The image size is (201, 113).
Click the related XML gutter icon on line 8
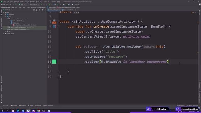[x=54, y=22]
